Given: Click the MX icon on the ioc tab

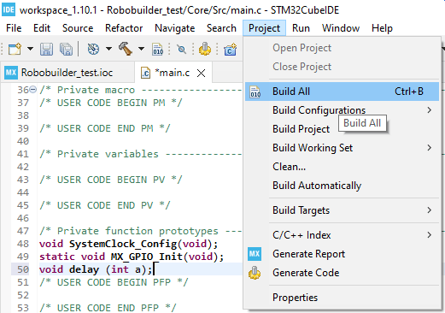Looking at the screenshot, I should [x=11, y=73].
